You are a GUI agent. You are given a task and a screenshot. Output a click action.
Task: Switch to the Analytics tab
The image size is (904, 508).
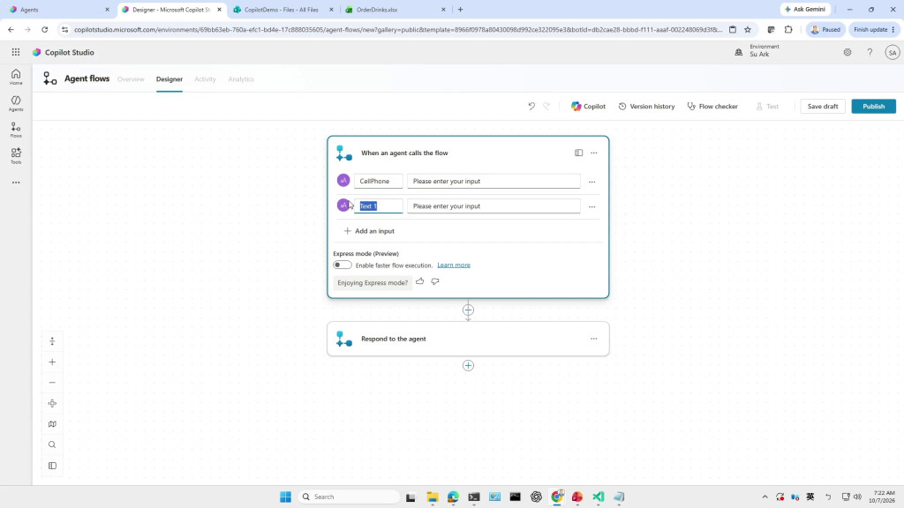241,78
